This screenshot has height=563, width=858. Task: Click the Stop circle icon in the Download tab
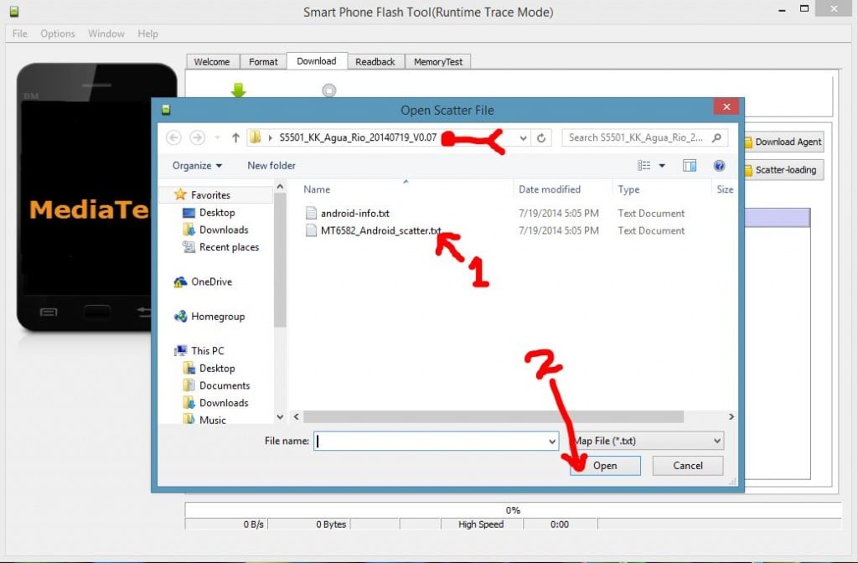[x=328, y=90]
